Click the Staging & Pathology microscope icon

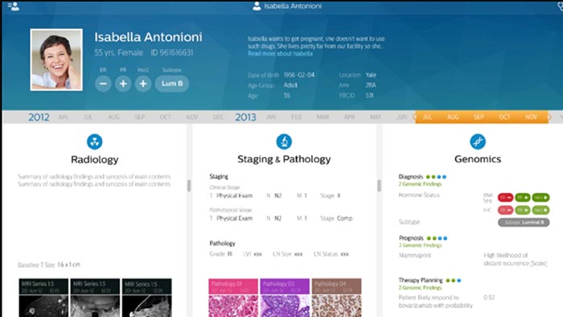coord(284,142)
